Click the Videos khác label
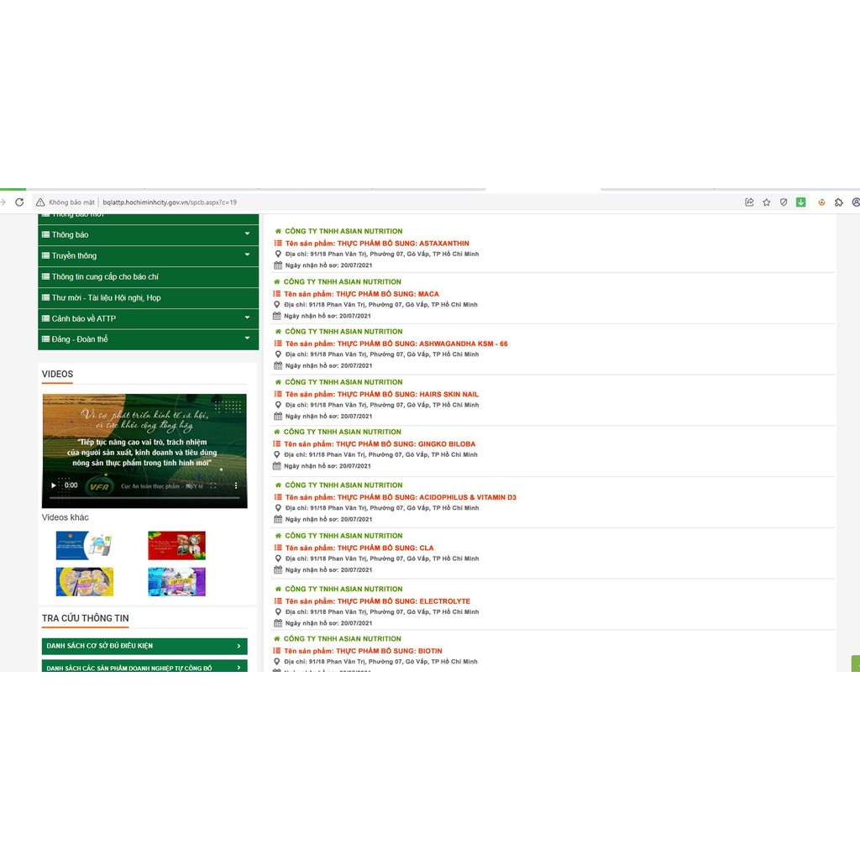This screenshot has height=860, width=860. [x=66, y=517]
